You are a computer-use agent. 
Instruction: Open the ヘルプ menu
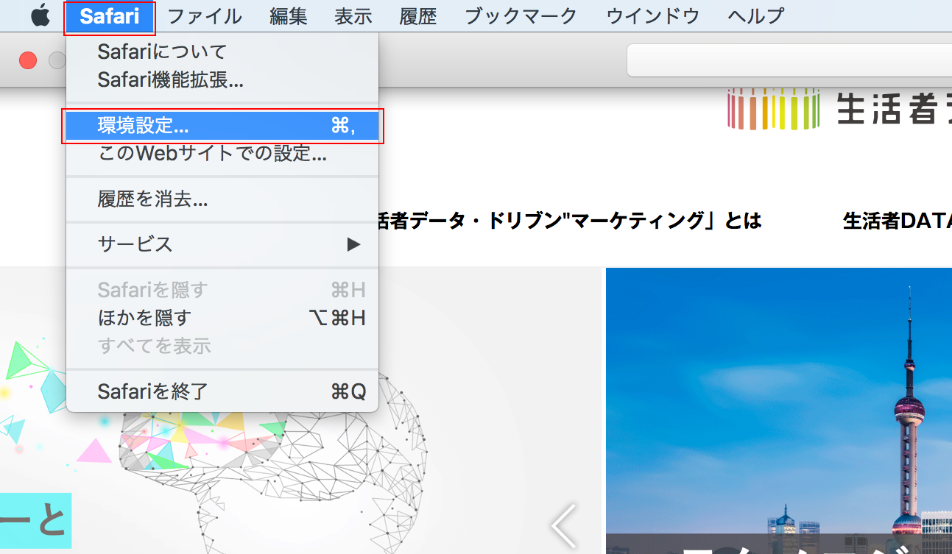756,15
